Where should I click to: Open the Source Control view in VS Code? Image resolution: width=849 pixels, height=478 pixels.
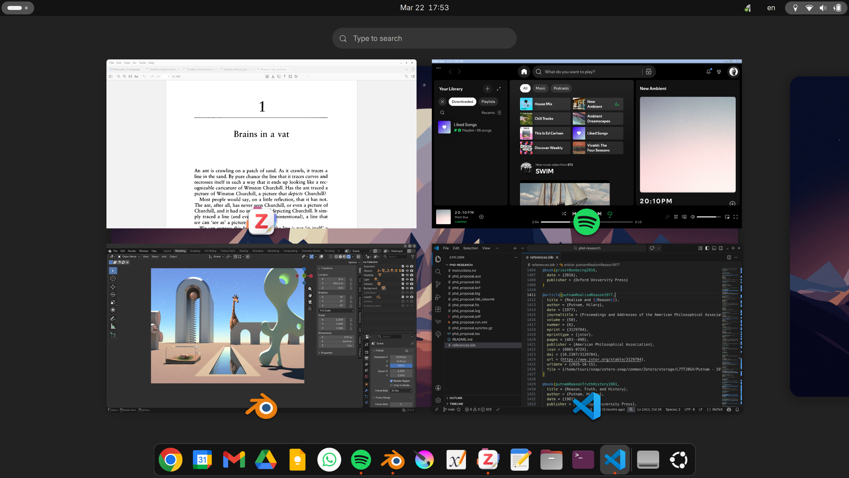(438, 284)
